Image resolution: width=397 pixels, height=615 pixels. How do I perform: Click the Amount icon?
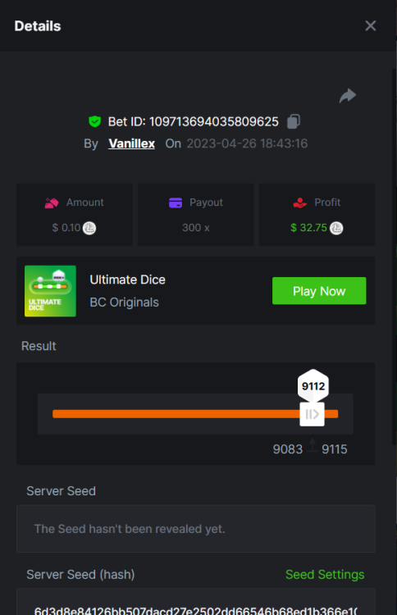click(x=52, y=203)
